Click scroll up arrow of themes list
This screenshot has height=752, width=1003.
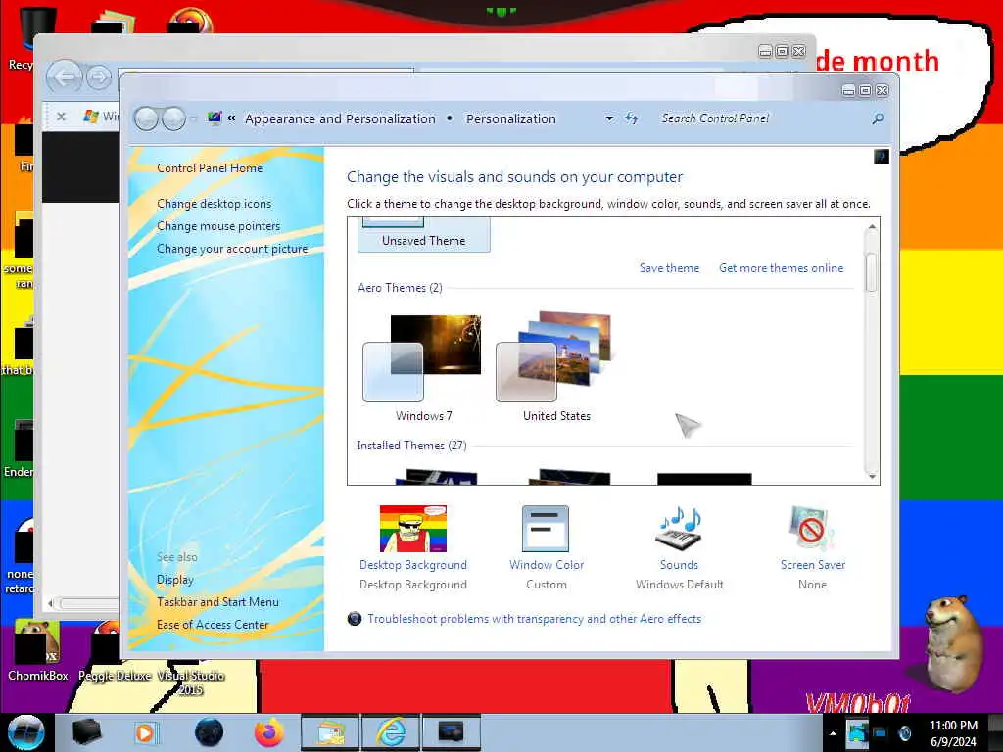coord(871,227)
